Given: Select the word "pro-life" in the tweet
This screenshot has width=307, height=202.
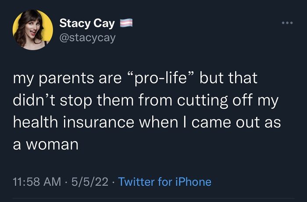Looking at the screenshot, I should pos(161,80).
